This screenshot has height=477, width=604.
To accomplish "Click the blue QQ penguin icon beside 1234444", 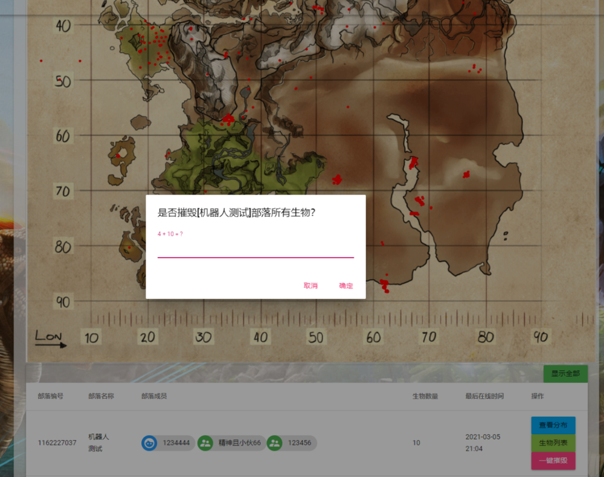I will [149, 443].
